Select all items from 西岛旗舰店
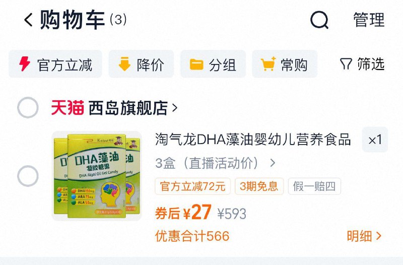 (28, 108)
